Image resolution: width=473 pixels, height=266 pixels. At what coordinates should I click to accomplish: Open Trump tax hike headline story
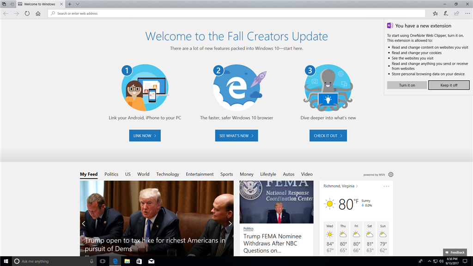[x=155, y=245]
